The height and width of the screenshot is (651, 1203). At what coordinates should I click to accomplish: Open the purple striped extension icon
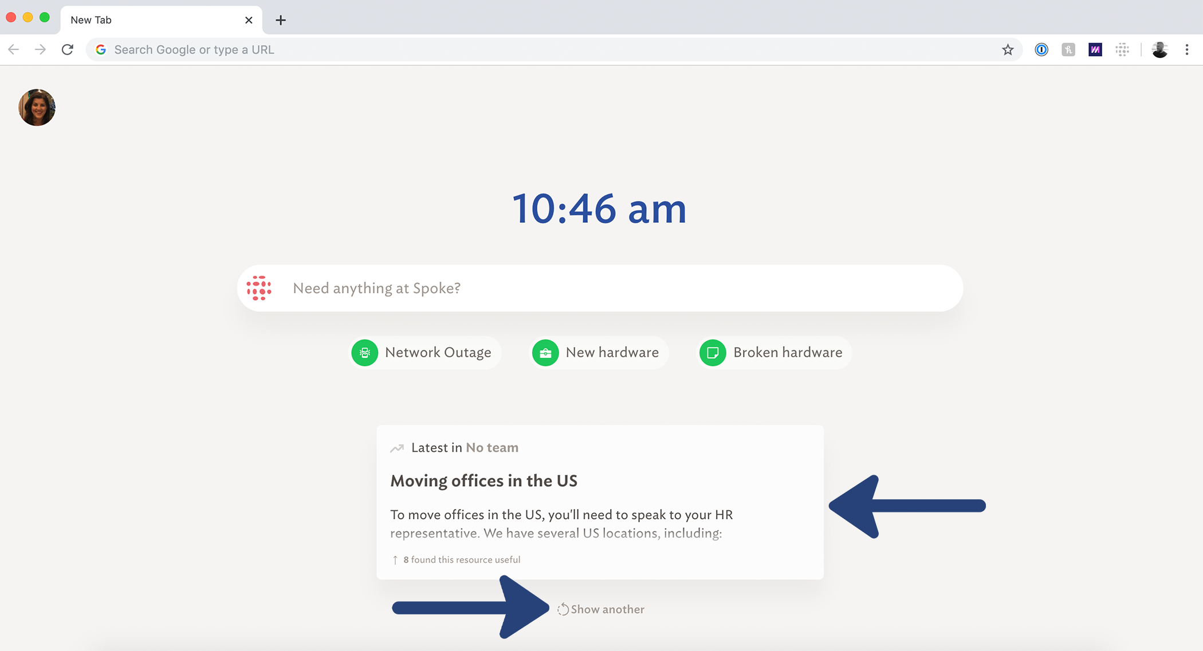click(1095, 50)
